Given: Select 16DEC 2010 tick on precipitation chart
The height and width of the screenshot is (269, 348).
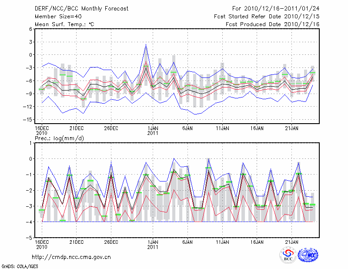Looking at the screenshot, I should point(41,244).
